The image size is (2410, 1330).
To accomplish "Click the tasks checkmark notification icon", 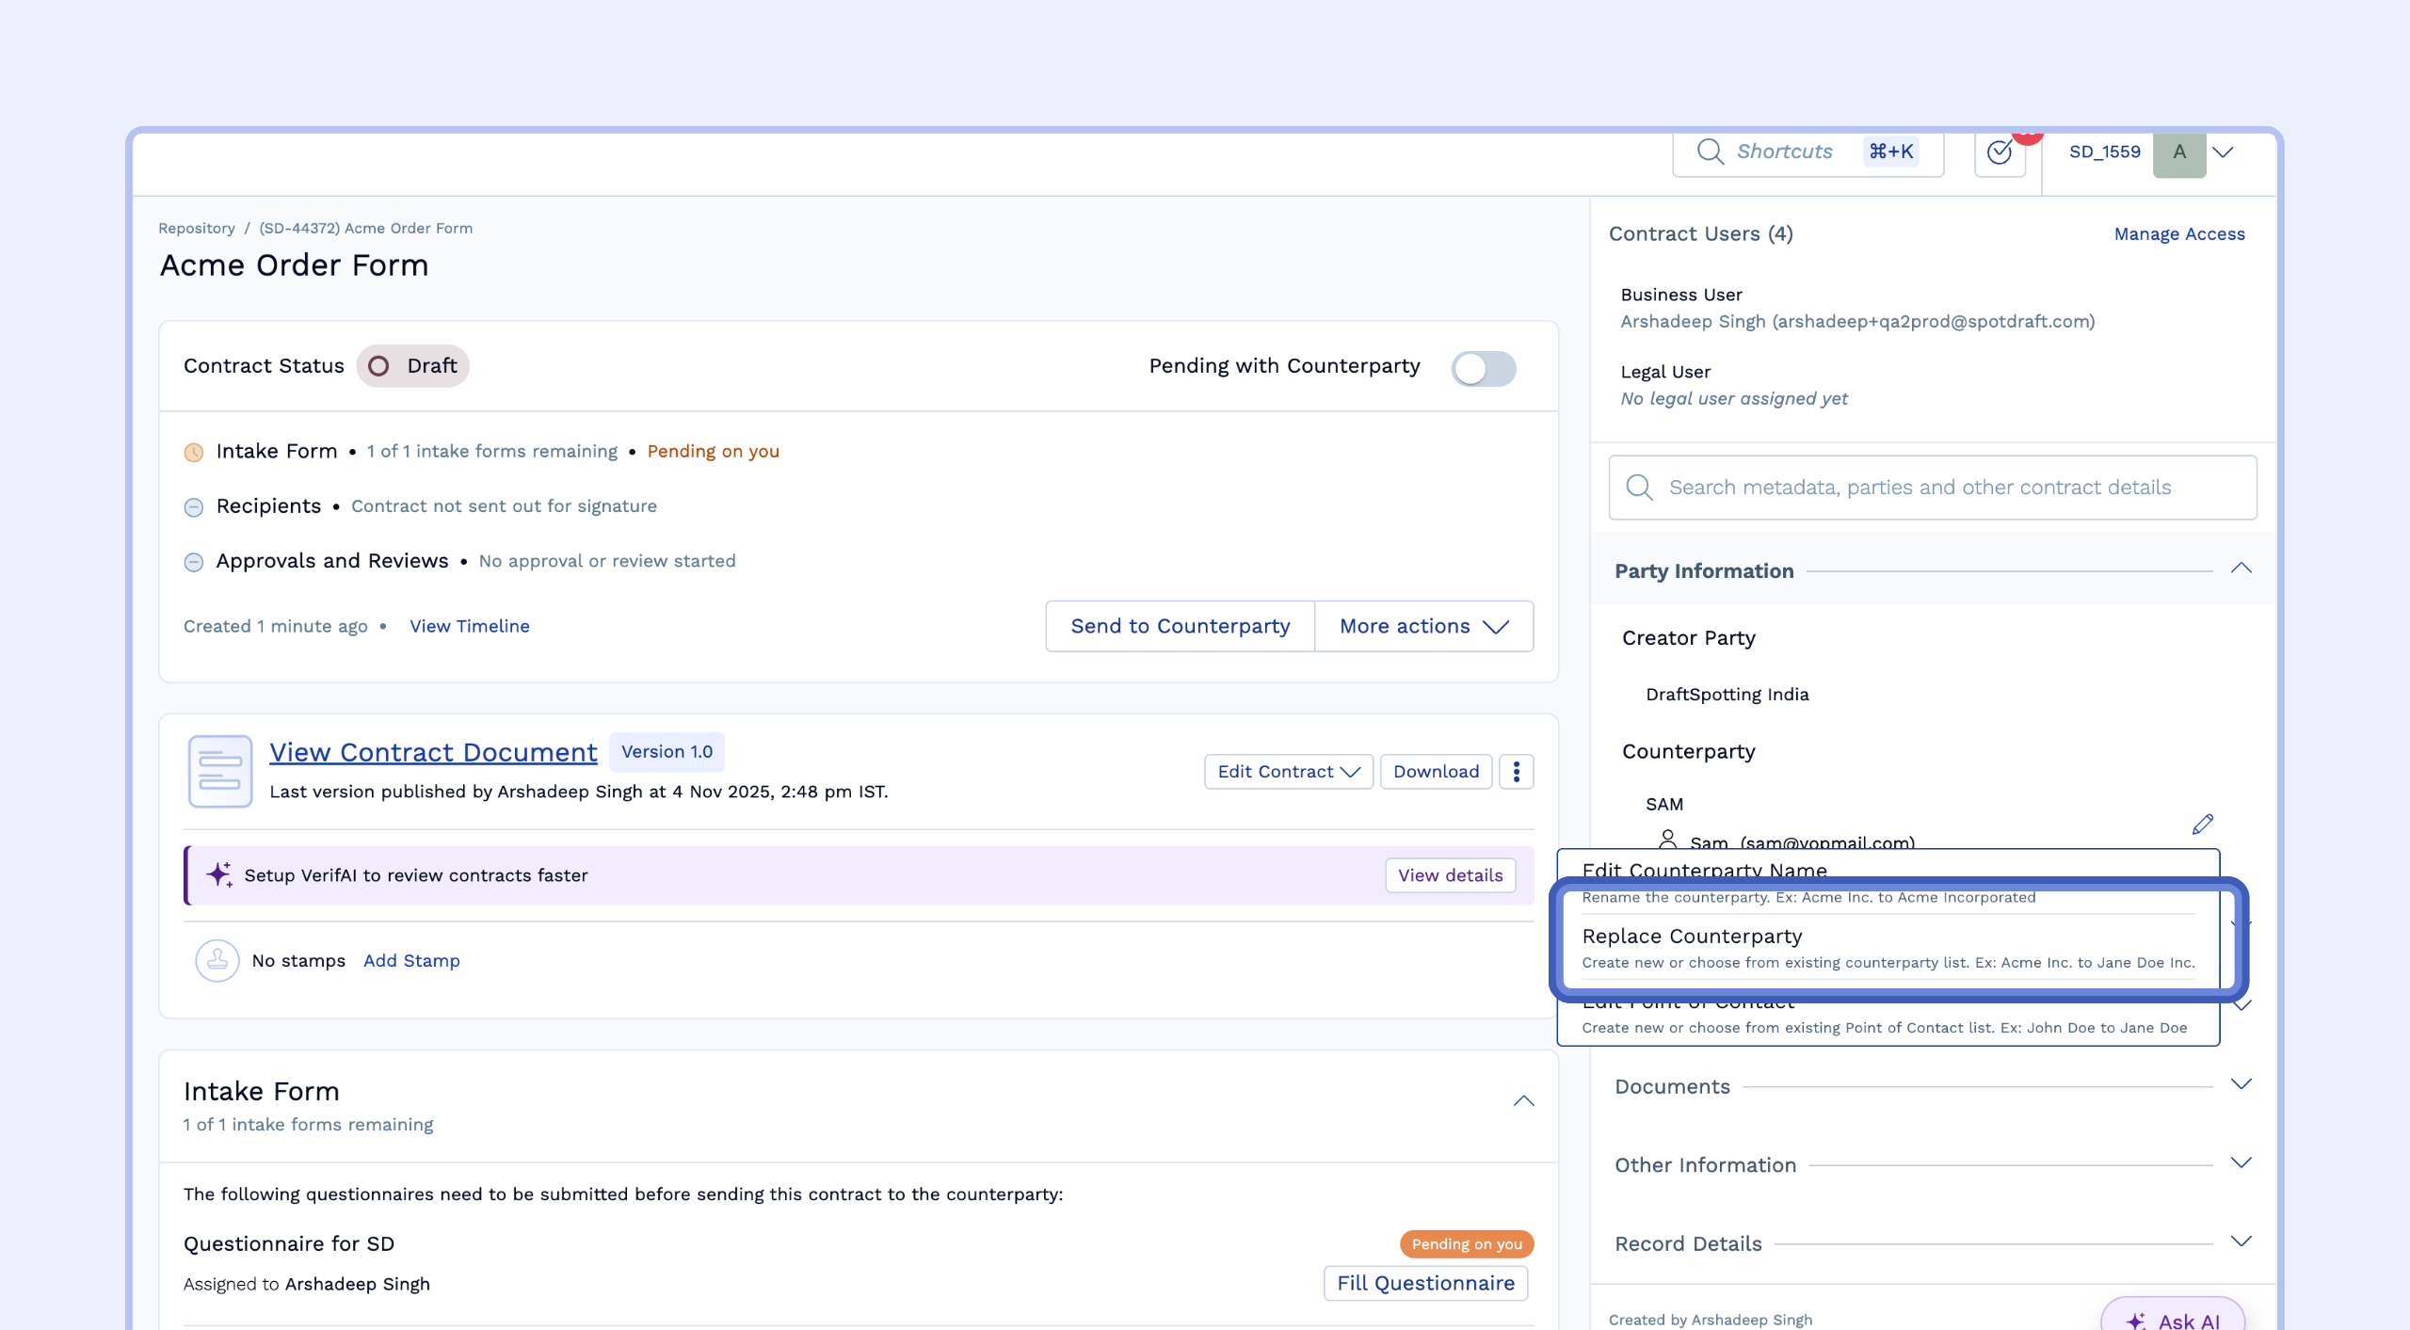I will 2000,152.
